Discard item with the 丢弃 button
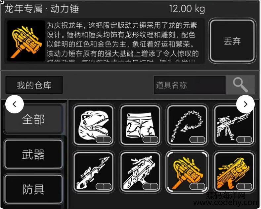261x209 pixels. click(x=232, y=41)
